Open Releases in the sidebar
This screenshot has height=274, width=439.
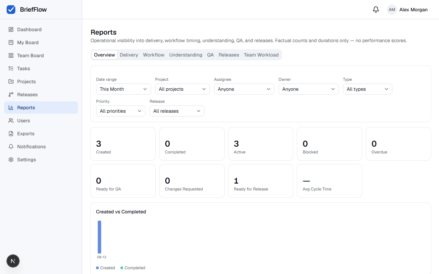point(41,95)
